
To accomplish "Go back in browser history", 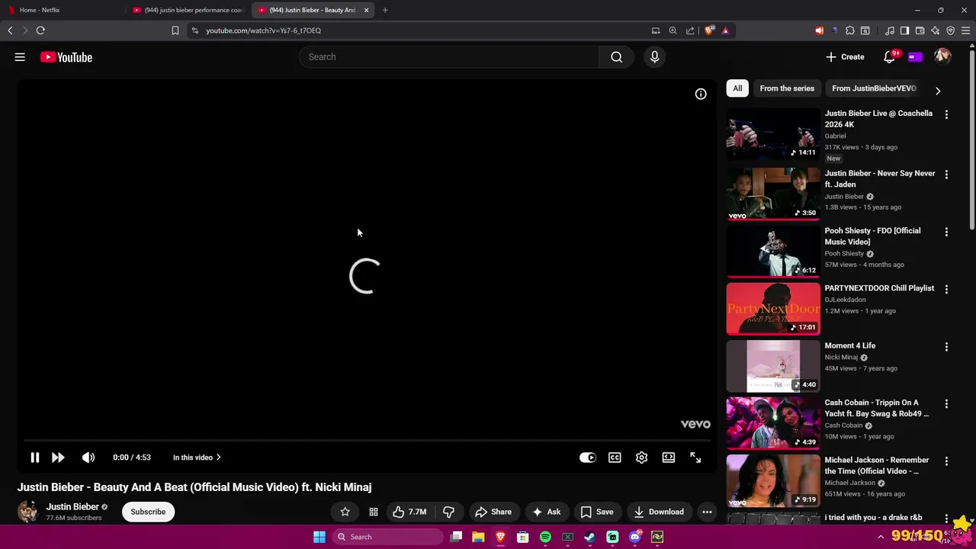I will (x=10, y=30).
